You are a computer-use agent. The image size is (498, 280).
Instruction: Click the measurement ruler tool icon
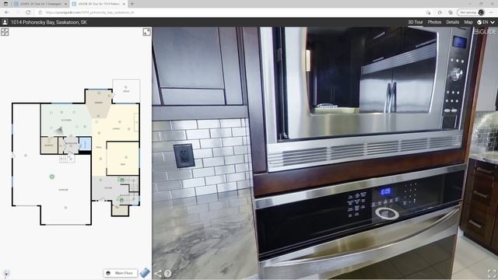(145, 273)
